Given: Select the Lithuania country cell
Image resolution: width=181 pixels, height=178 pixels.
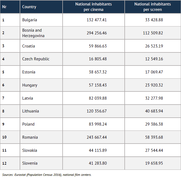Looking at the screenshot, I should click(30, 111).
